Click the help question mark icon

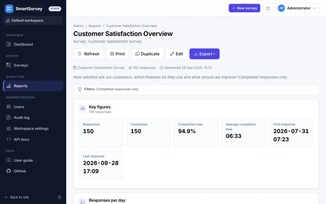pyautogui.click(x=60, y=197)
